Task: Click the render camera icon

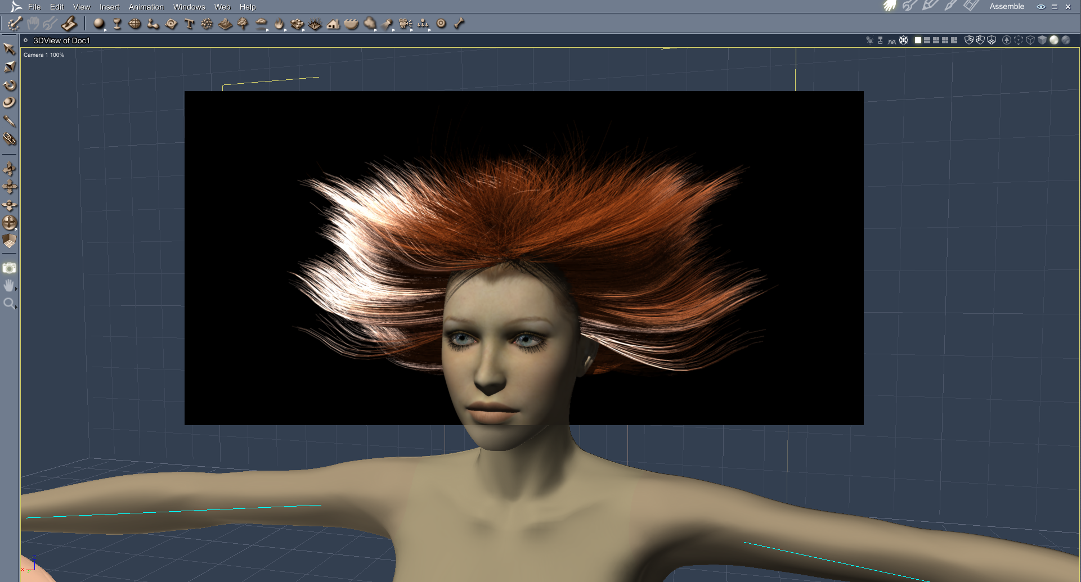Action: [10, 268]
